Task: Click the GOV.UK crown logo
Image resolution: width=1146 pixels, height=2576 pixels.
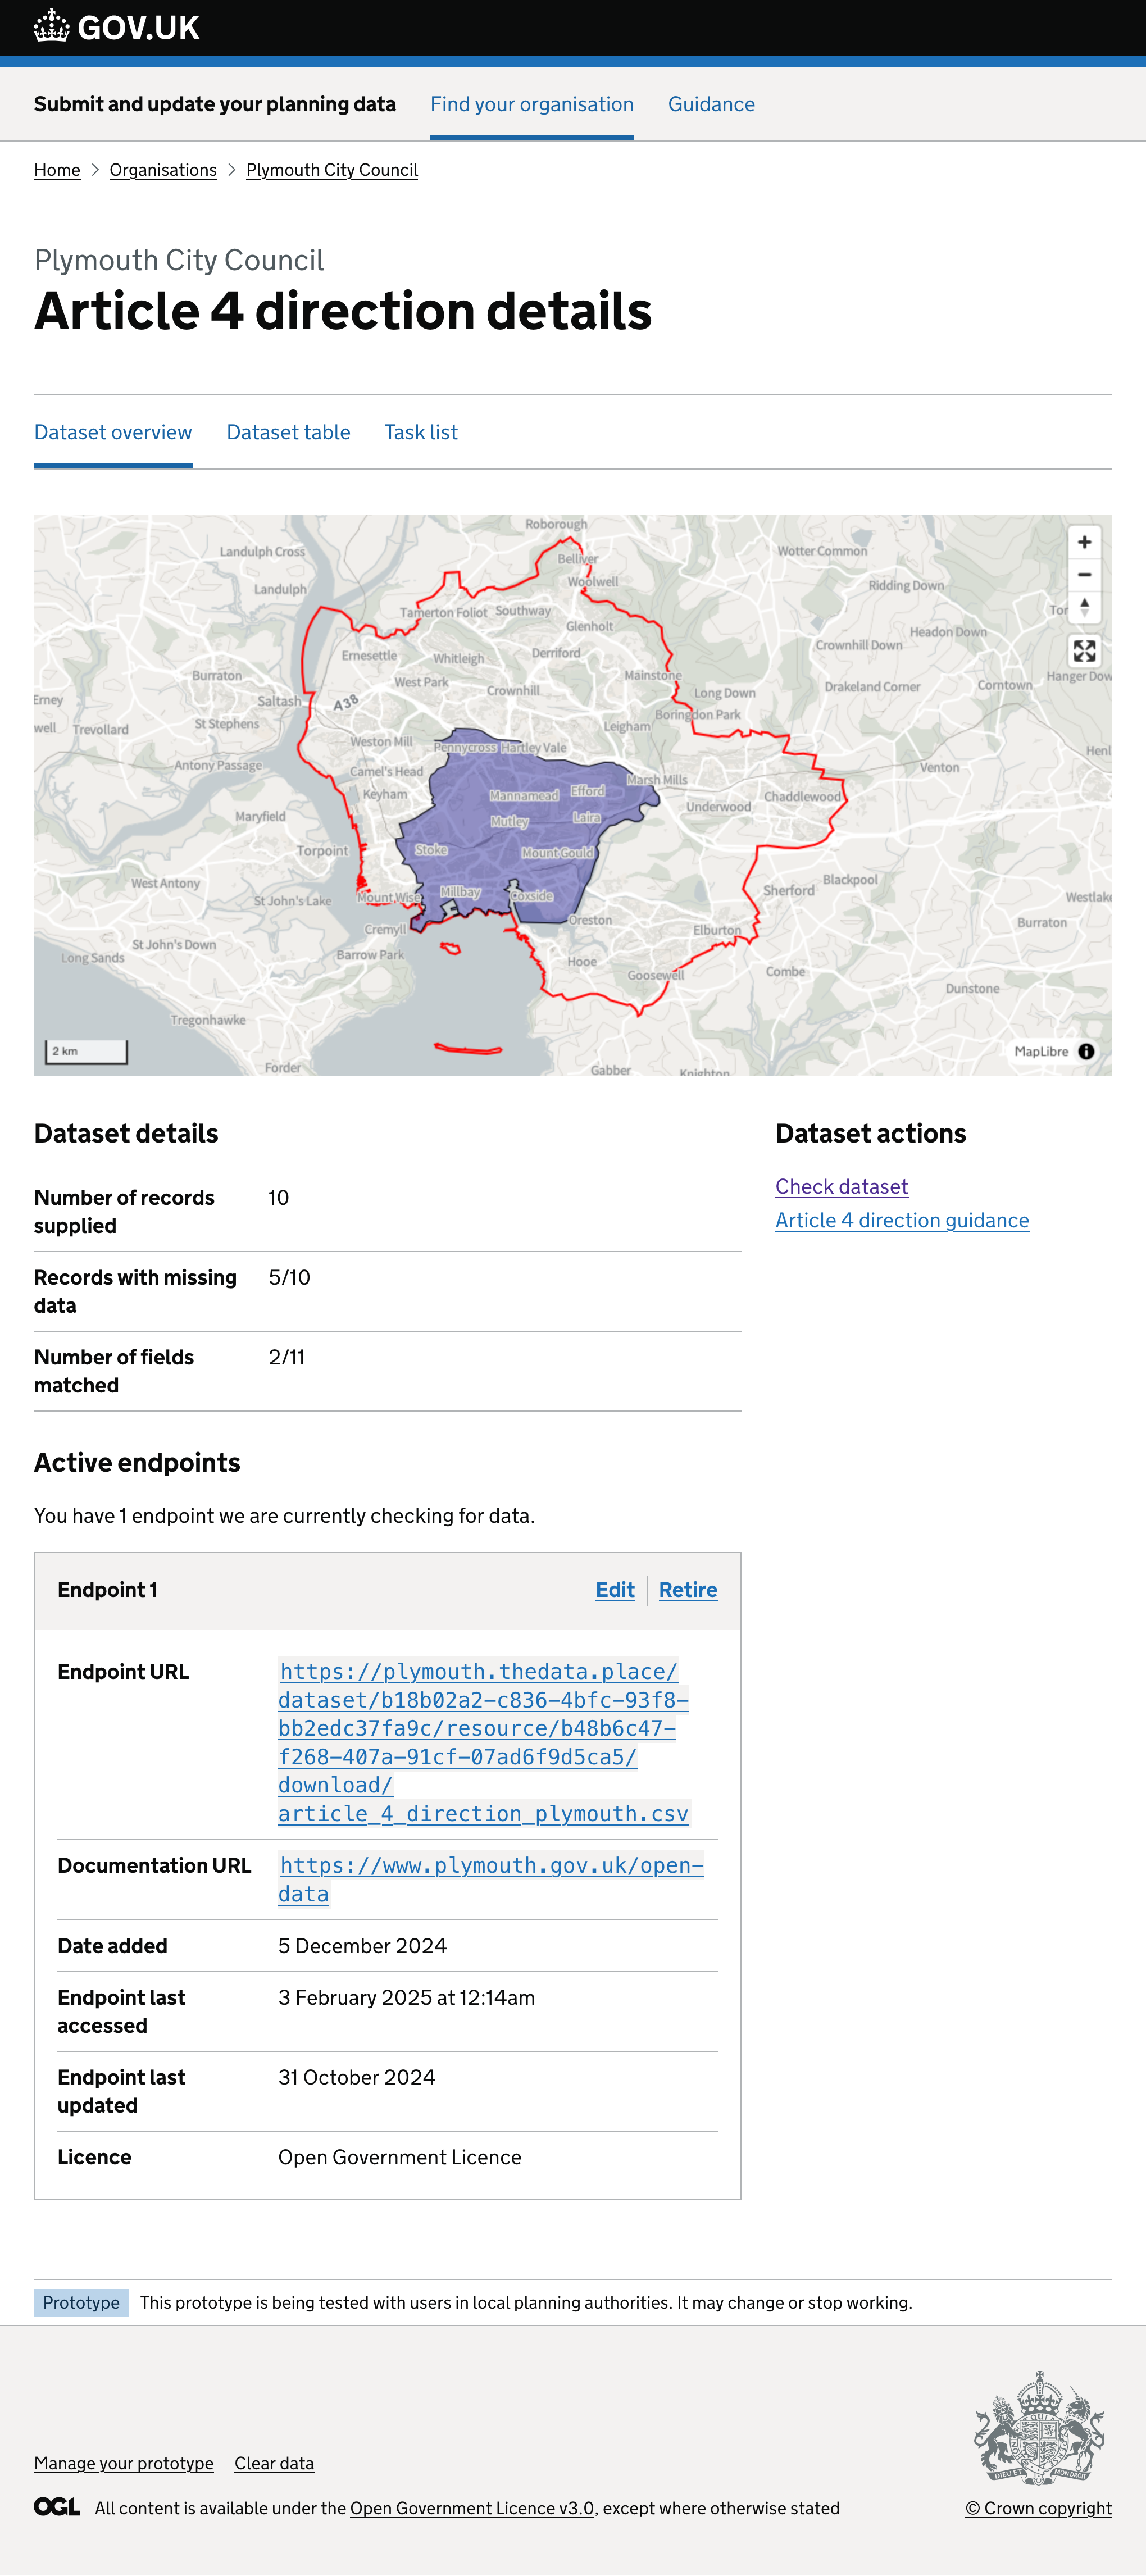Action: [x=52, y=27]
